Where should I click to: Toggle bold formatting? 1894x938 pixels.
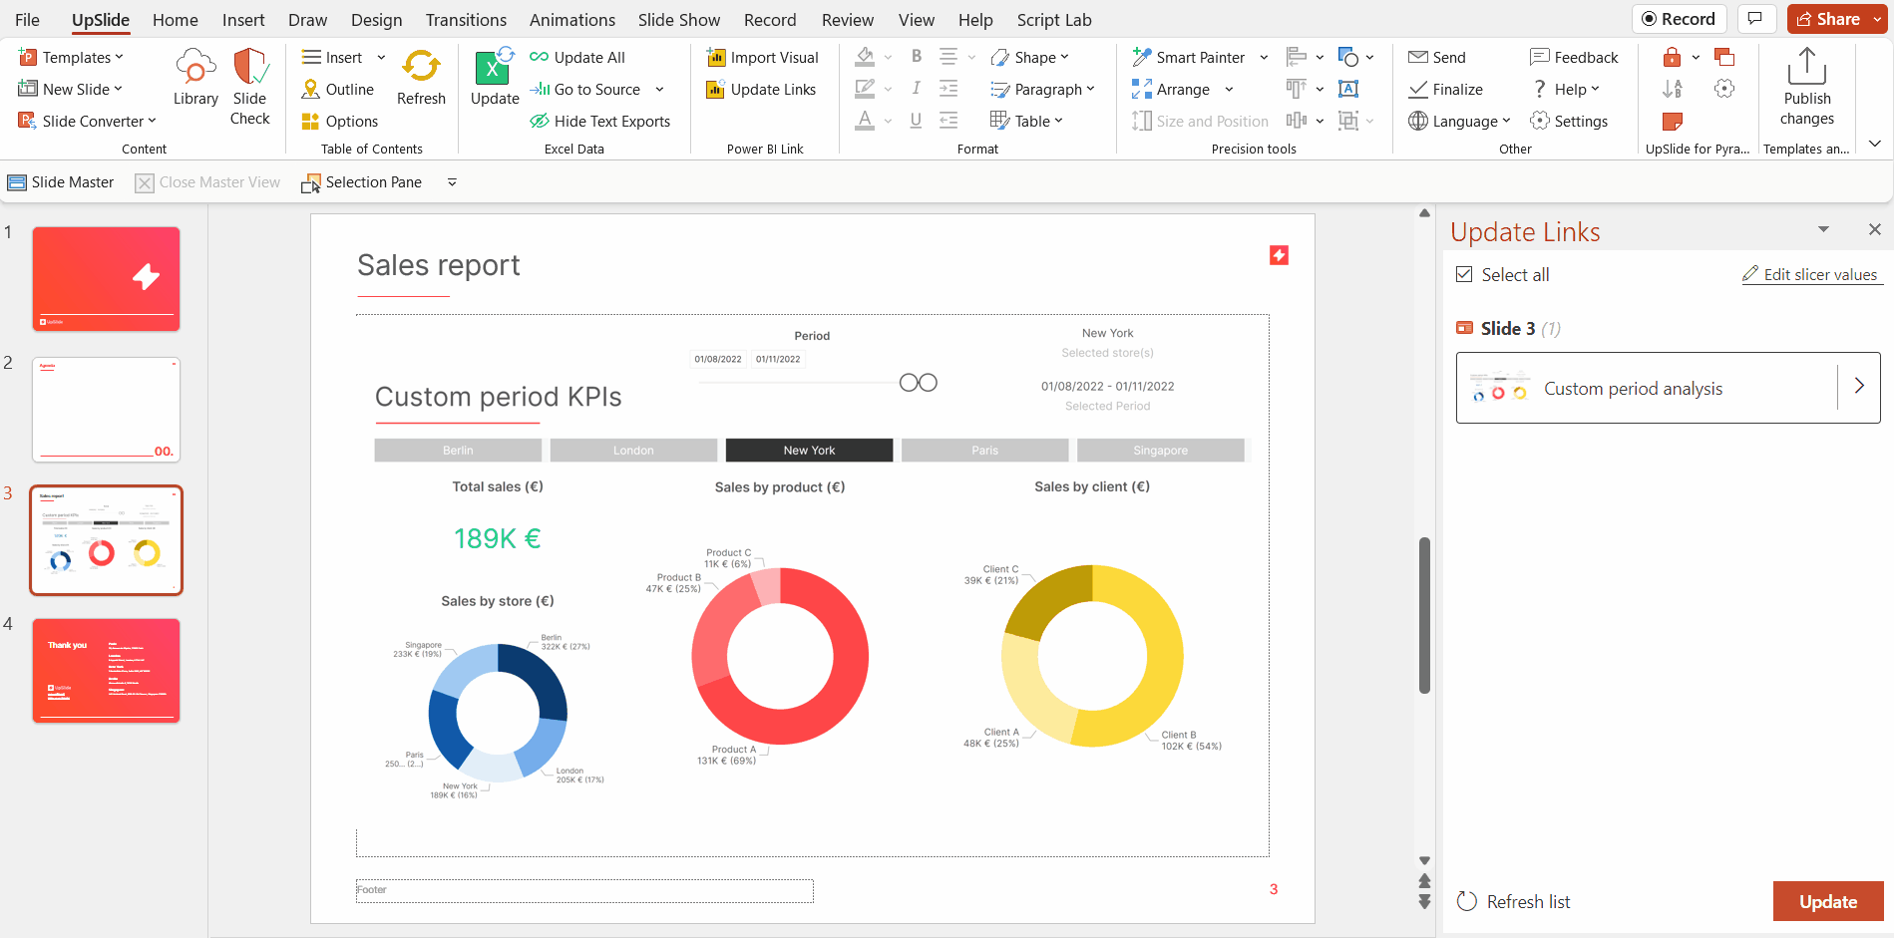coord(915,57)
